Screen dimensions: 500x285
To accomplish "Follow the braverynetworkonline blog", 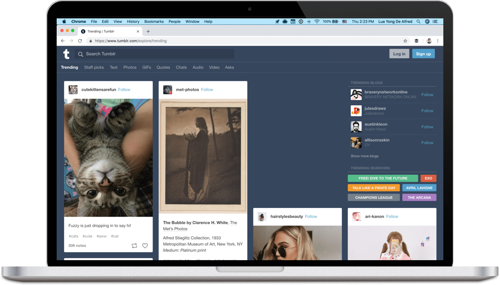I will coord(427,95).
